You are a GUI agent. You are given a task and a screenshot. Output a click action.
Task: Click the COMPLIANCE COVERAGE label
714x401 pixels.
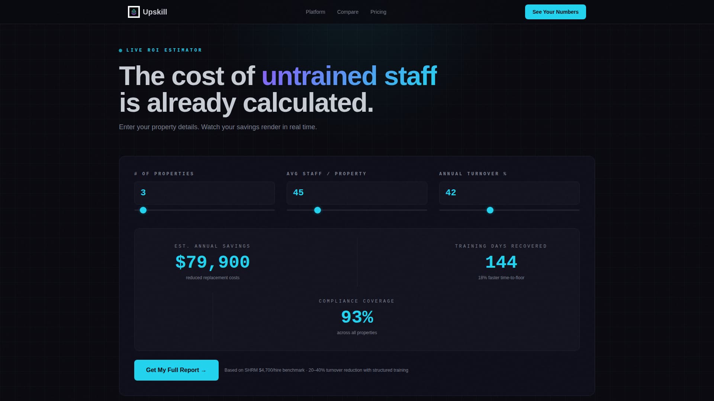coord(357,301)
